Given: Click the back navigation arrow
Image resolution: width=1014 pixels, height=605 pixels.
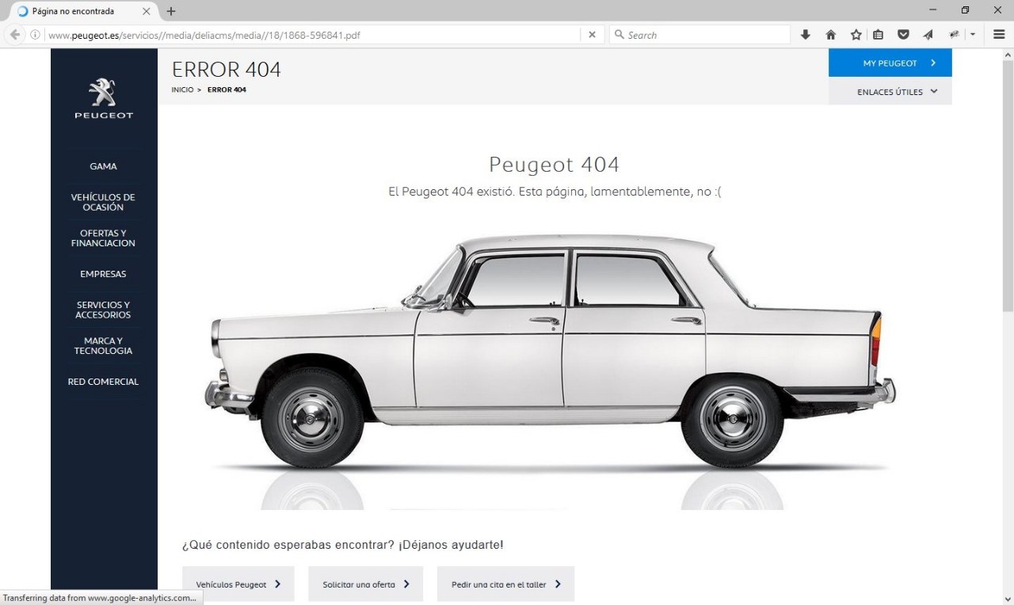Looking at the screenshot, I should (x=14, y=35).
